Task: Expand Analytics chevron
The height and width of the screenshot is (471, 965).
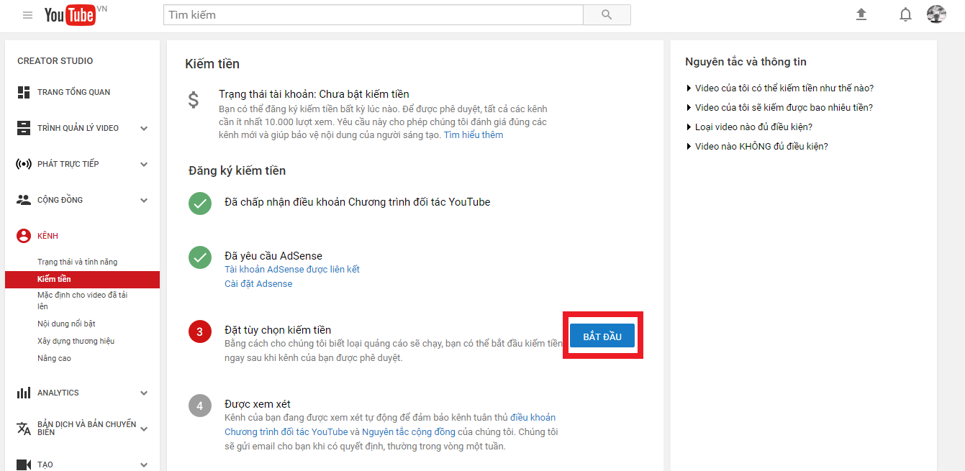Action: click(x=144, y=393)
